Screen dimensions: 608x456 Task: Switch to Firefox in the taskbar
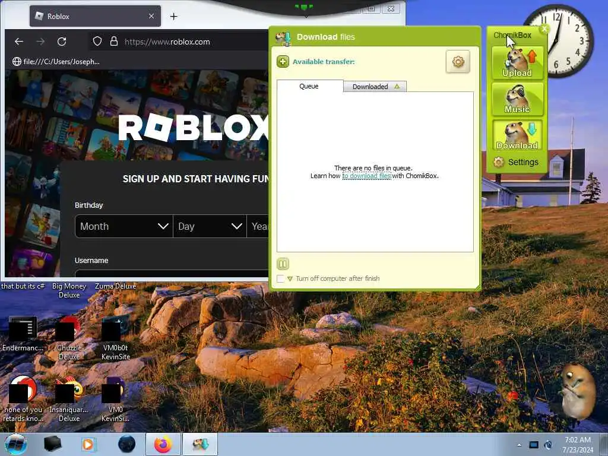coord(163,444)
